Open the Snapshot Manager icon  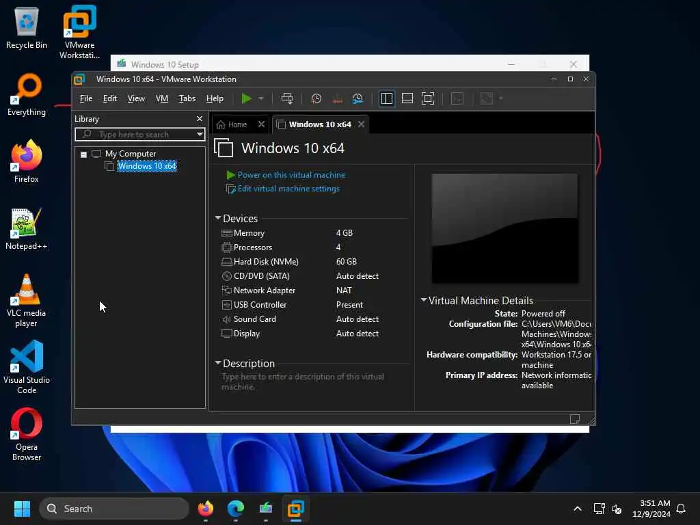(358, 98)
